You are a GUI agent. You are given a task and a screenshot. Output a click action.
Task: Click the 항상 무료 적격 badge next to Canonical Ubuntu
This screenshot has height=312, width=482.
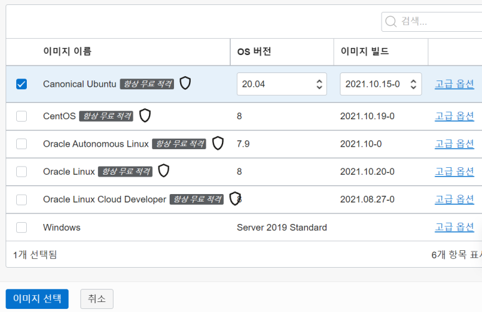[147, 84]
